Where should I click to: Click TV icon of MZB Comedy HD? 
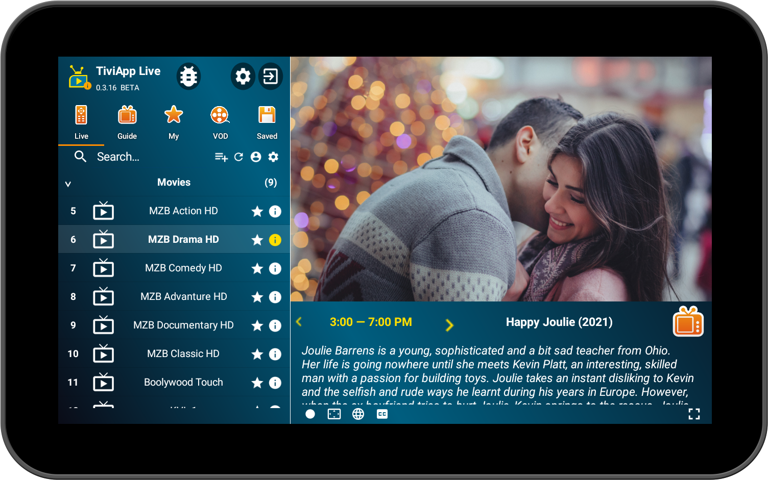point(103,267)
